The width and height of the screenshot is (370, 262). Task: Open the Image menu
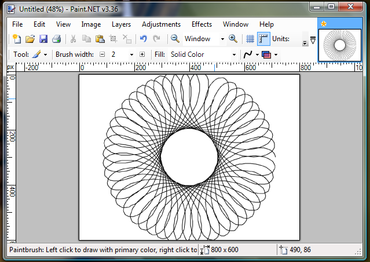(91, 24)
